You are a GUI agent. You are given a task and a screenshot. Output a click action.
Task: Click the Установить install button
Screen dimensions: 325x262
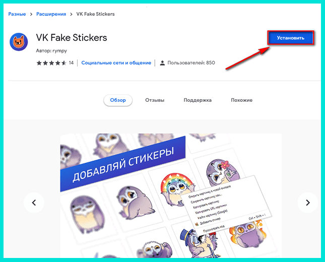coord(291,38)
